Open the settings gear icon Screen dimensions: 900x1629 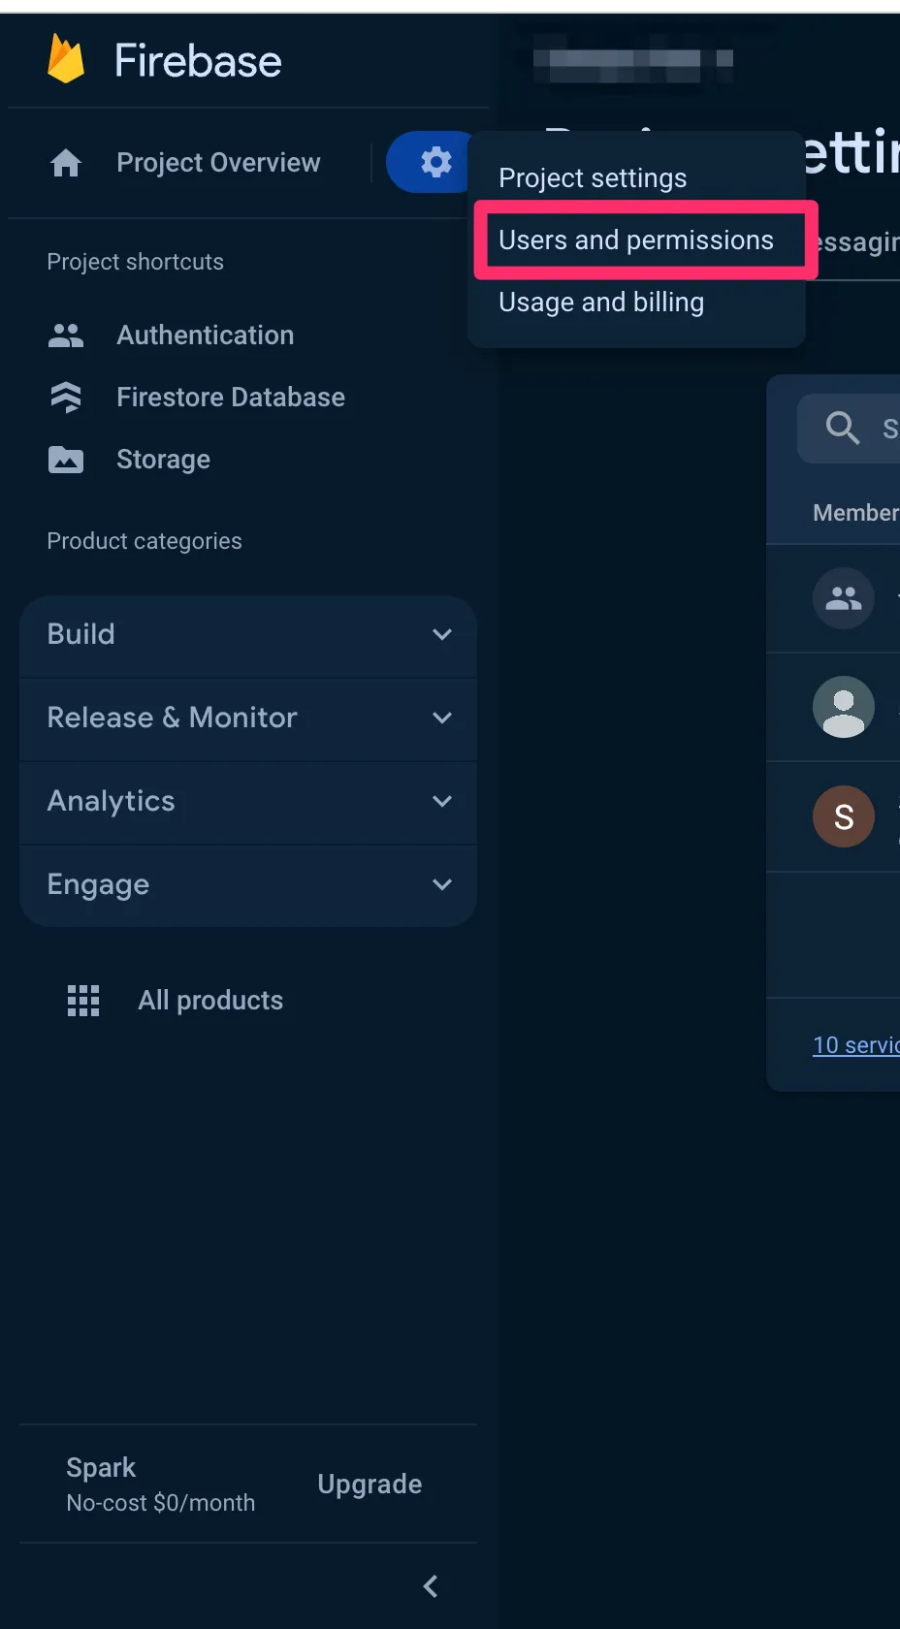(435, 162)
